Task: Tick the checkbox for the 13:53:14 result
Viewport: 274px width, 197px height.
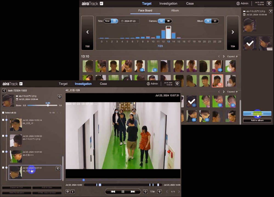Action: (3, 120)
